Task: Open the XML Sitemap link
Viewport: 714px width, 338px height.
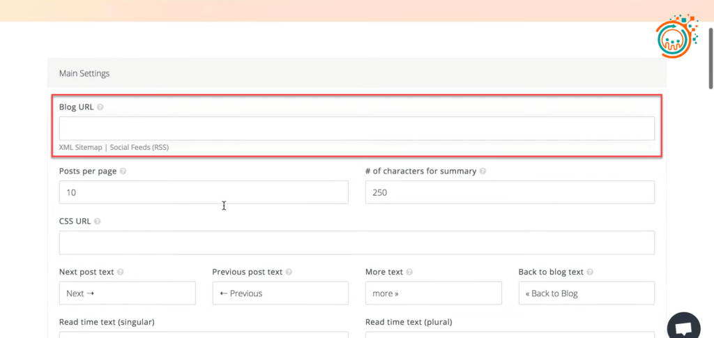Action: coord(81,148)
